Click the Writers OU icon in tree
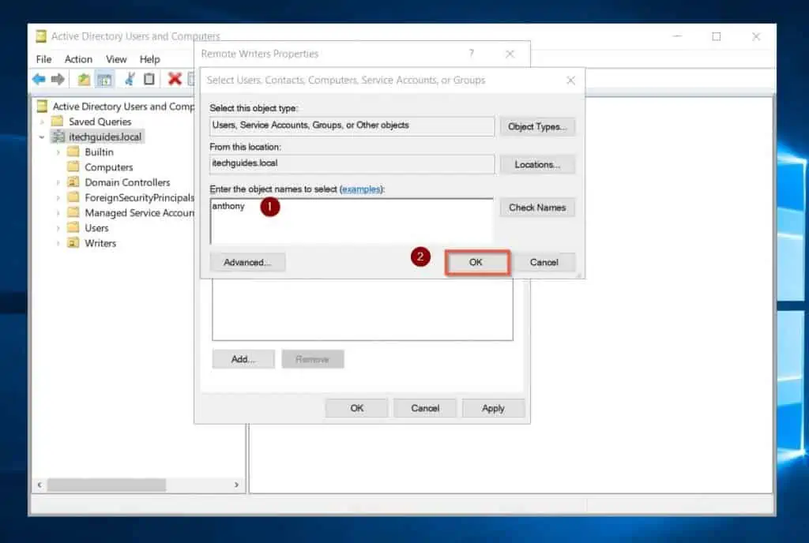 pyautogui.click(x=73, y=243)
